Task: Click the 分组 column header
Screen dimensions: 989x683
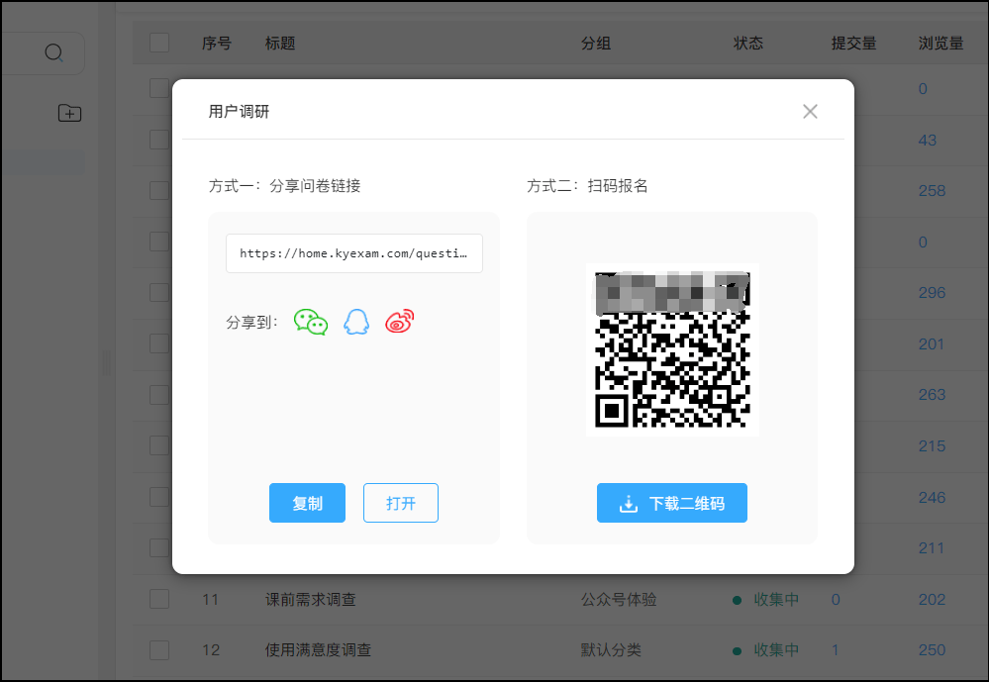Action: (595, 43)
